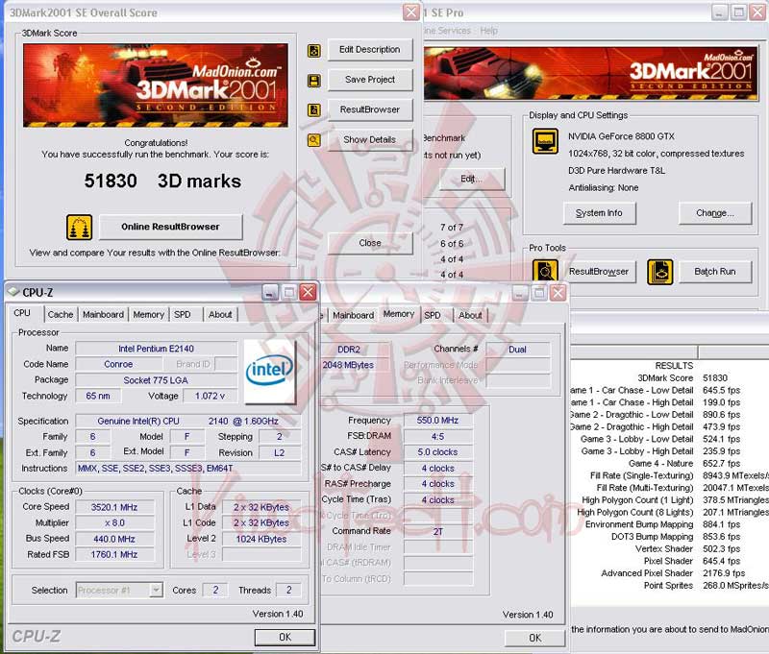Click OK in the CPU-Z Memory window
The image size is (769, 654).
tap(535, 638)
